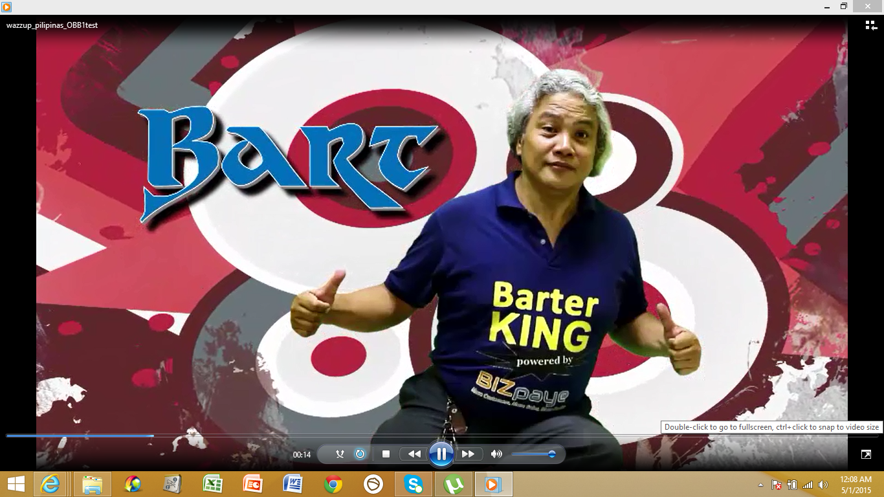Show hidden system tray icons
Image resolution: width=884 pixels, height=497 pixels.
760,485
